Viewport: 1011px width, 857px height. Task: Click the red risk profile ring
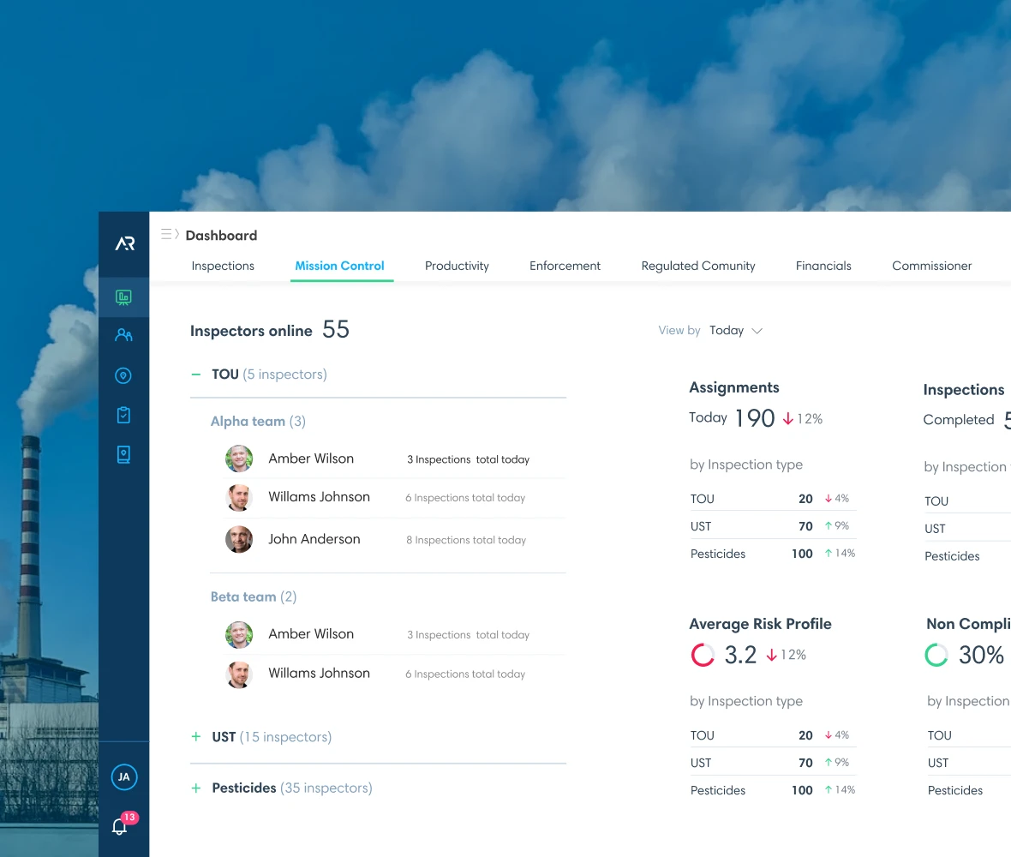coord(703,655)
